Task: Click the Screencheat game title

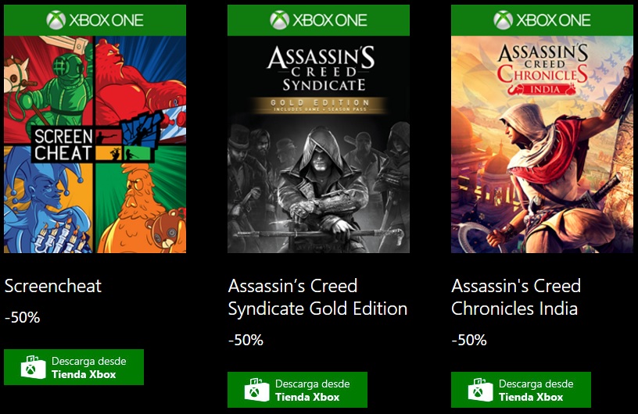Action: [53, 286]
